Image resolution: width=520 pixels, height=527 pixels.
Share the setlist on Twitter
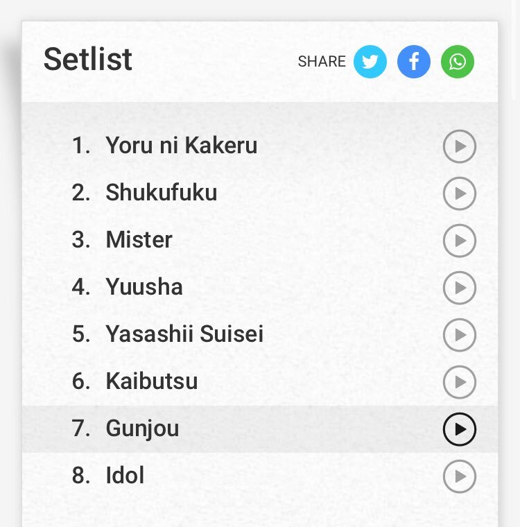tap(370, 62)
